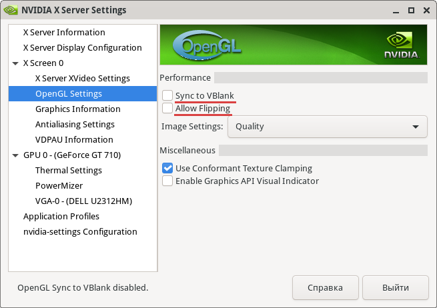Collapse the GPU 0 GeForce GT 710 node
The width and height of the screenshot is (437, 308).
(x=15, y=155)
